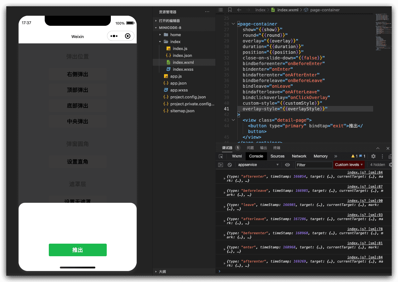
Task: Open the appservice context dropdown
Action: [258, 165]
